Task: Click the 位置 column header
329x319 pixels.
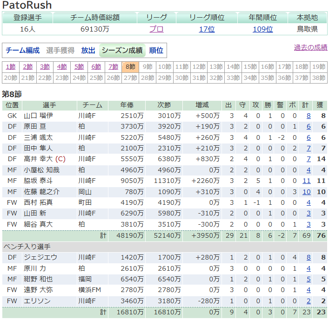Action: 12,105
